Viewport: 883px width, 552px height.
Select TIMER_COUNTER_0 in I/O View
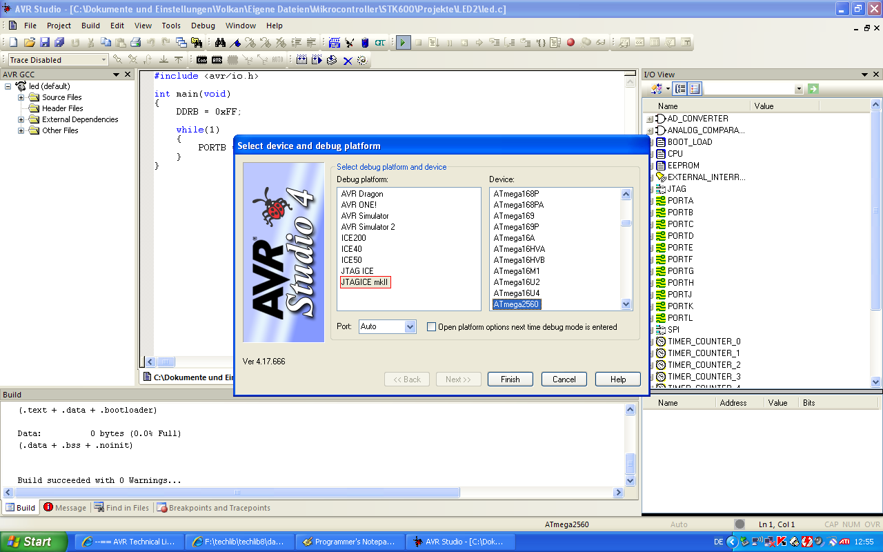[x=704, y=342]
